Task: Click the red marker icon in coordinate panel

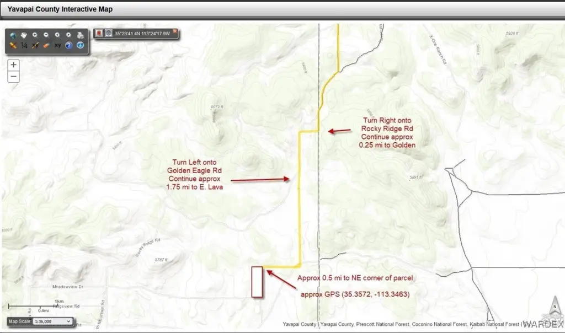Action: [x=99, y=33]
